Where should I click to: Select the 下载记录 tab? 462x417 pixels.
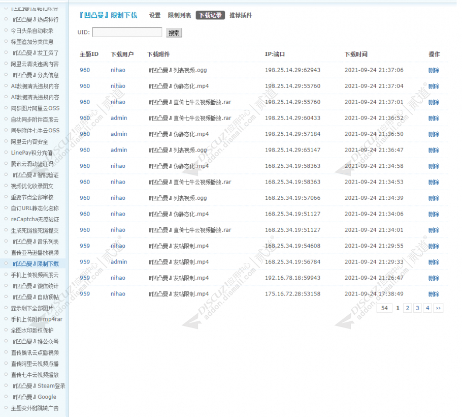click(210, 15)
